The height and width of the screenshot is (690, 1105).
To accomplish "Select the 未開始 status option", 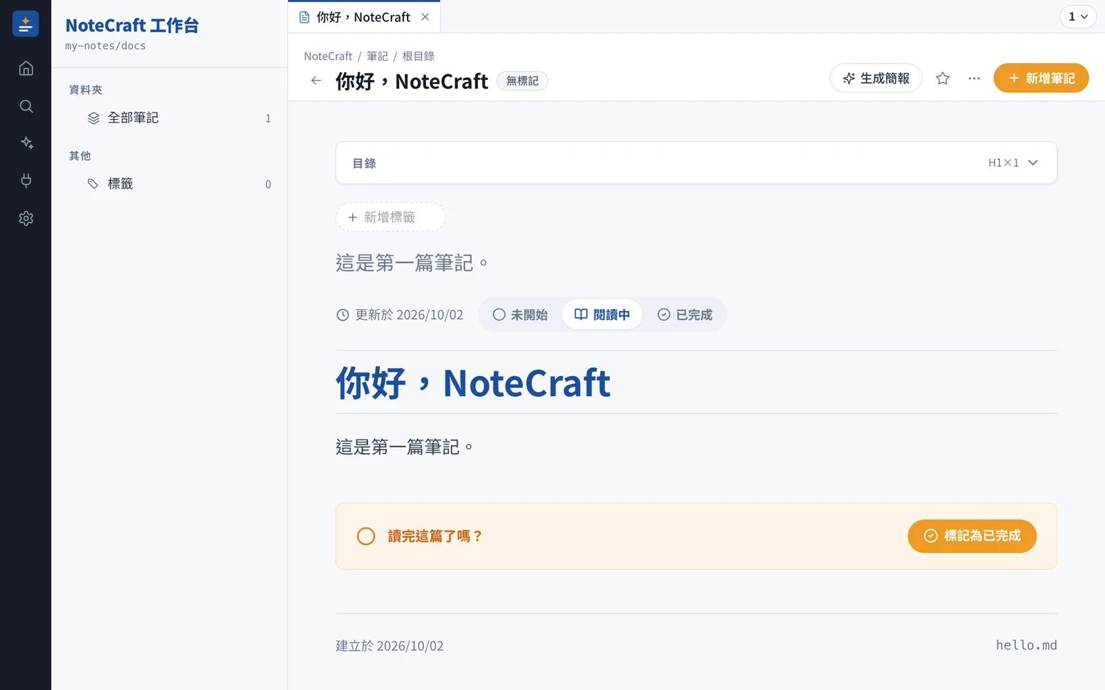I will [520, 315].
